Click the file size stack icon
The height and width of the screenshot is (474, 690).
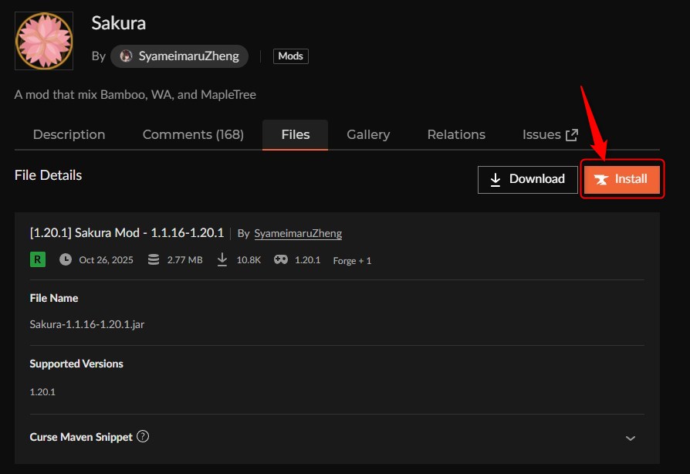coord(154,259)
